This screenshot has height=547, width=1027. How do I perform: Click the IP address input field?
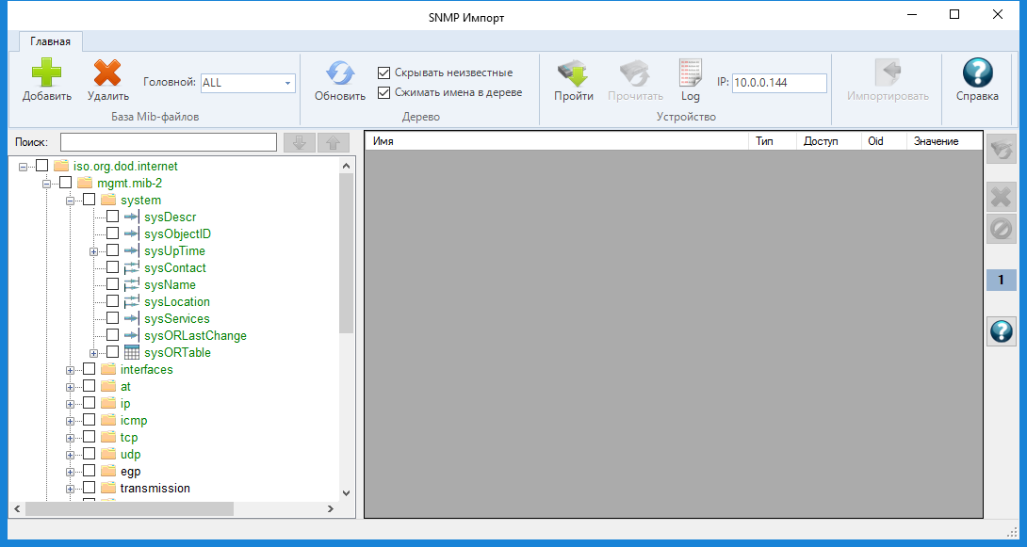pos(779,83)
